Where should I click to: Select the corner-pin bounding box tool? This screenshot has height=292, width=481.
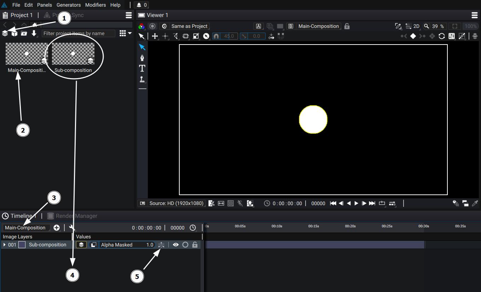[x=186, y=36]
